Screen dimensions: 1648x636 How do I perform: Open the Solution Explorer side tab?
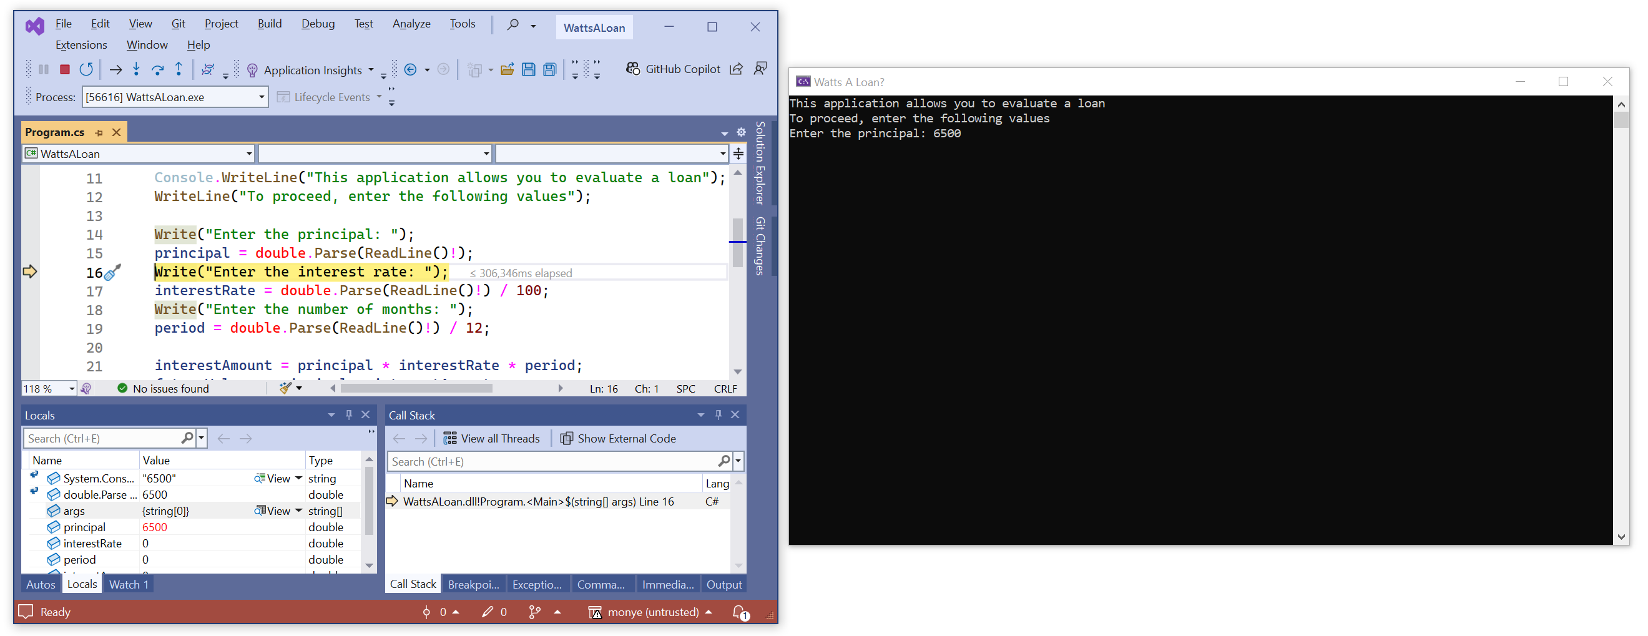coord(760,162)
